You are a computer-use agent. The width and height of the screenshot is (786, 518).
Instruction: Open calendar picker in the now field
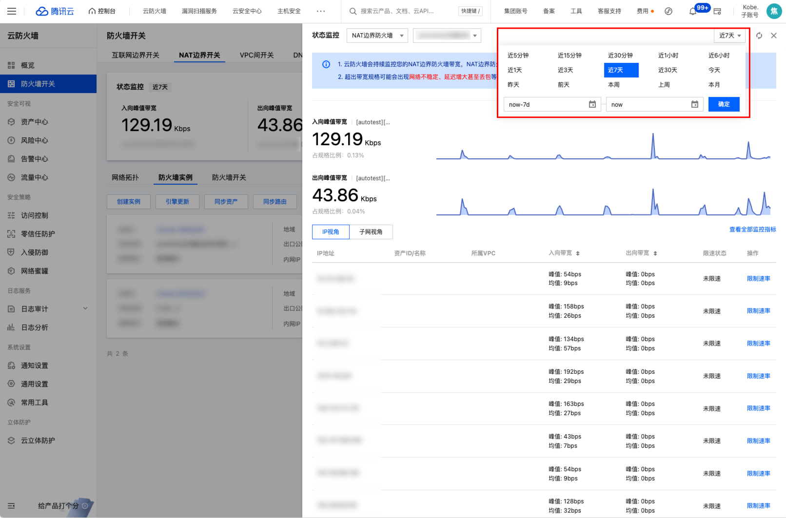[x=695, y=104]
